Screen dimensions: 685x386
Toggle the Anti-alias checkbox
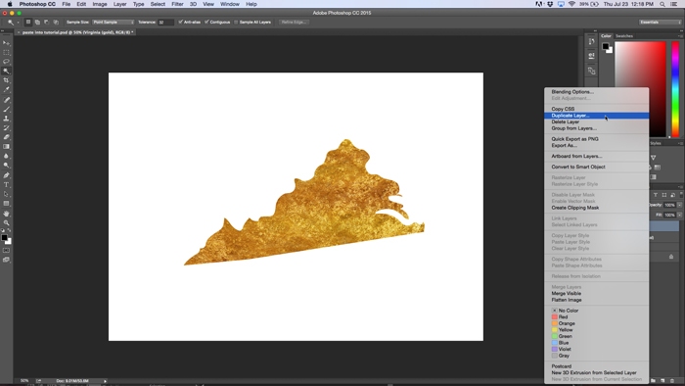180,22
